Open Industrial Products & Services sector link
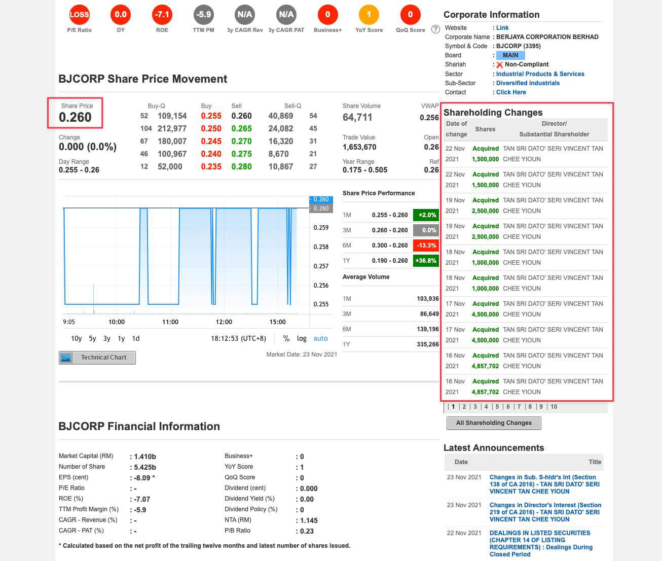 tap(540, 74)
